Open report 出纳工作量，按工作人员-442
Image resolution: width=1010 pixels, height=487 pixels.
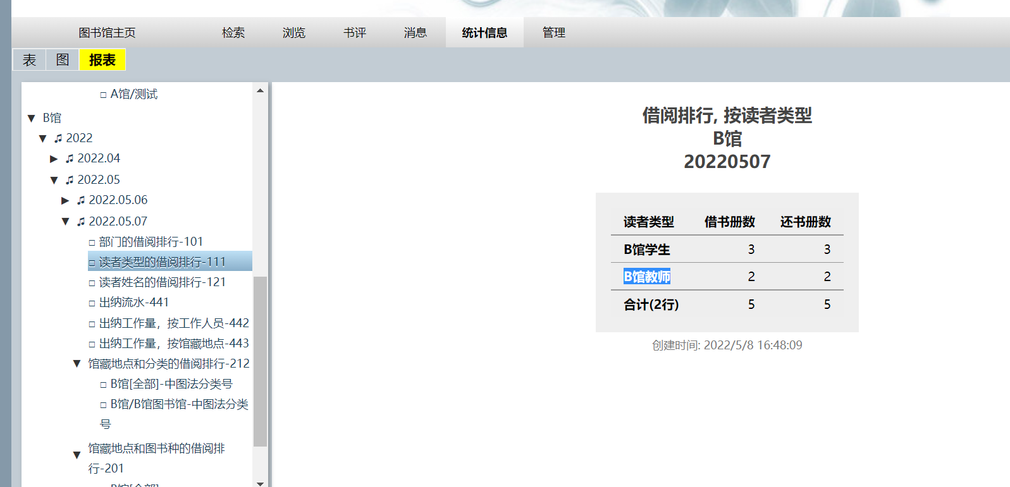[x=174, y=323]
